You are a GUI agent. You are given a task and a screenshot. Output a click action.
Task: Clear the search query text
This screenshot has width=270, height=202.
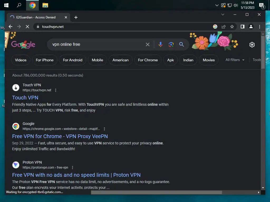click(148, 44)
